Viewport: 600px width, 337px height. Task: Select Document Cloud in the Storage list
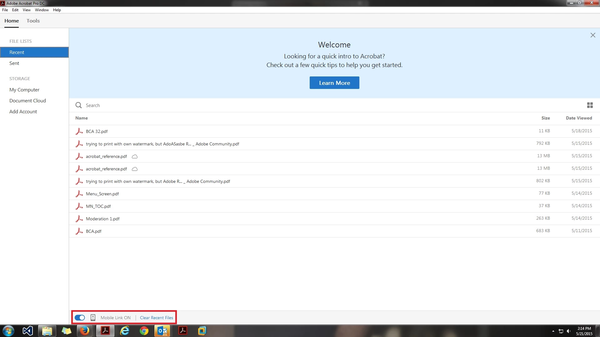27,100
